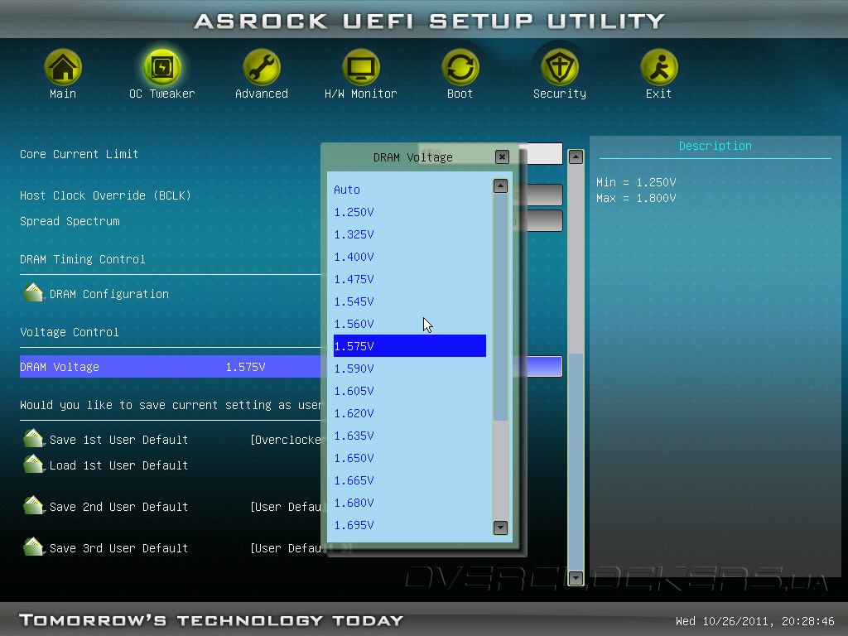Select 1.560V in the list
The image size is (848, 636).
click(x=409, y=324)
